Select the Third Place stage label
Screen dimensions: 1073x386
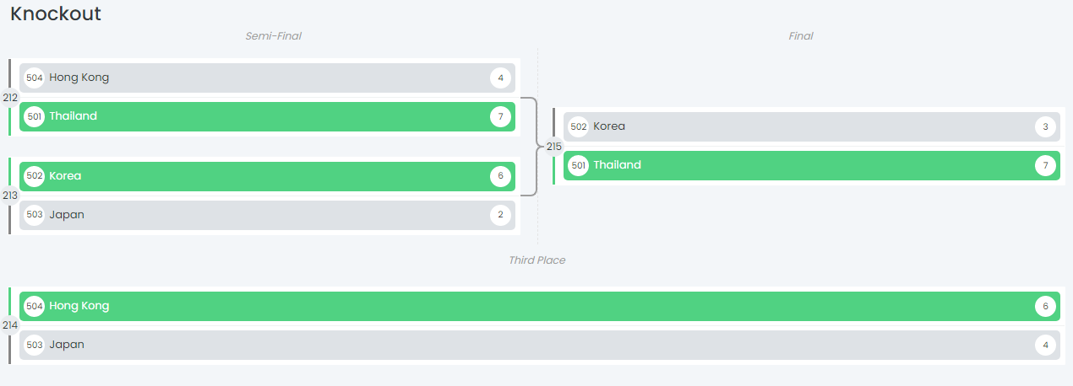(536, 260)
